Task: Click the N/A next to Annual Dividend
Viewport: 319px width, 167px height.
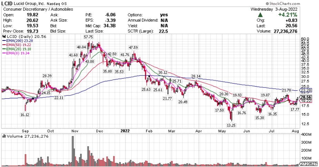Action: (x=164, y=20)
